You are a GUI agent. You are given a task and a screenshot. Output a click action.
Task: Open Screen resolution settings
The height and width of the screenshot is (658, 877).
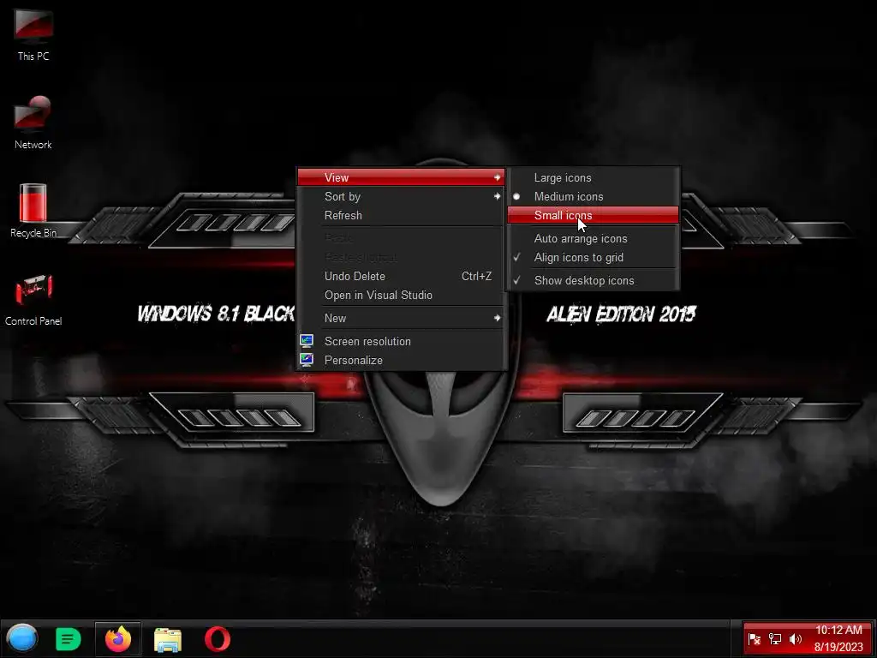tap(401, 341)
